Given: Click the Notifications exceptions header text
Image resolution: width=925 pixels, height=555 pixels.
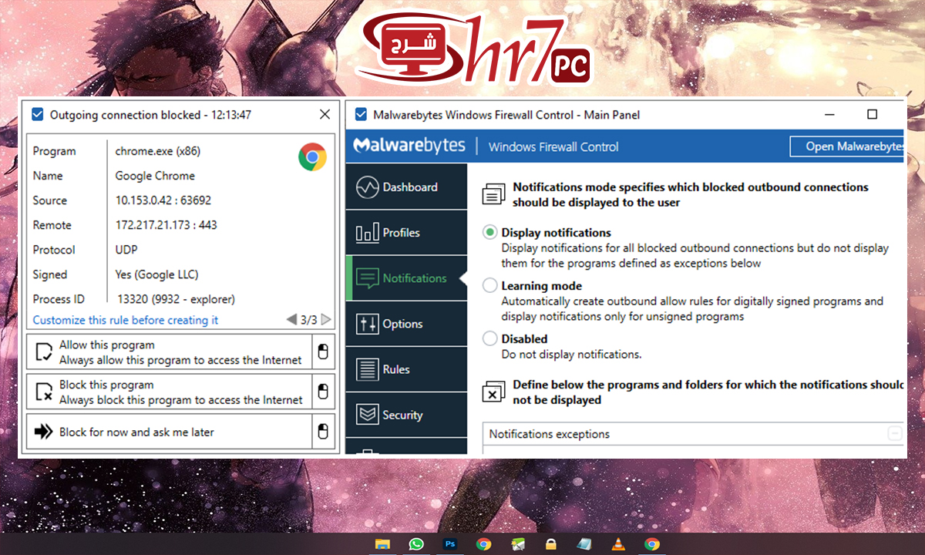Looking at the screenshot, I should coord(549,434).
